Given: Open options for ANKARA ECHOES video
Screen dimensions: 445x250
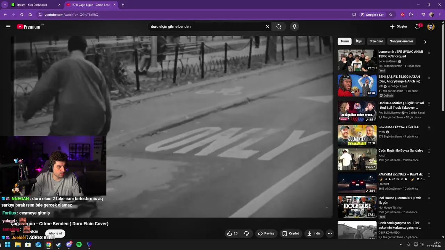Looking at the screenshot, I should point(429,175).
